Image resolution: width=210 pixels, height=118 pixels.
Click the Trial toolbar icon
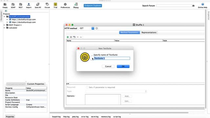click(55, 6)
